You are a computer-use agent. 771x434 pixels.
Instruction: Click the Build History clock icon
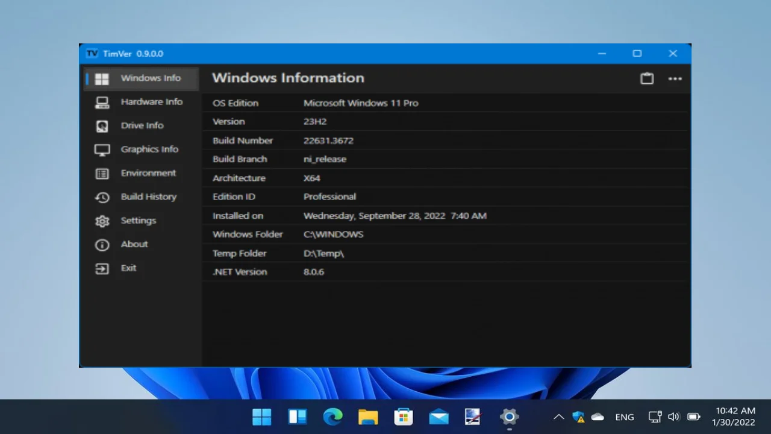102,197
